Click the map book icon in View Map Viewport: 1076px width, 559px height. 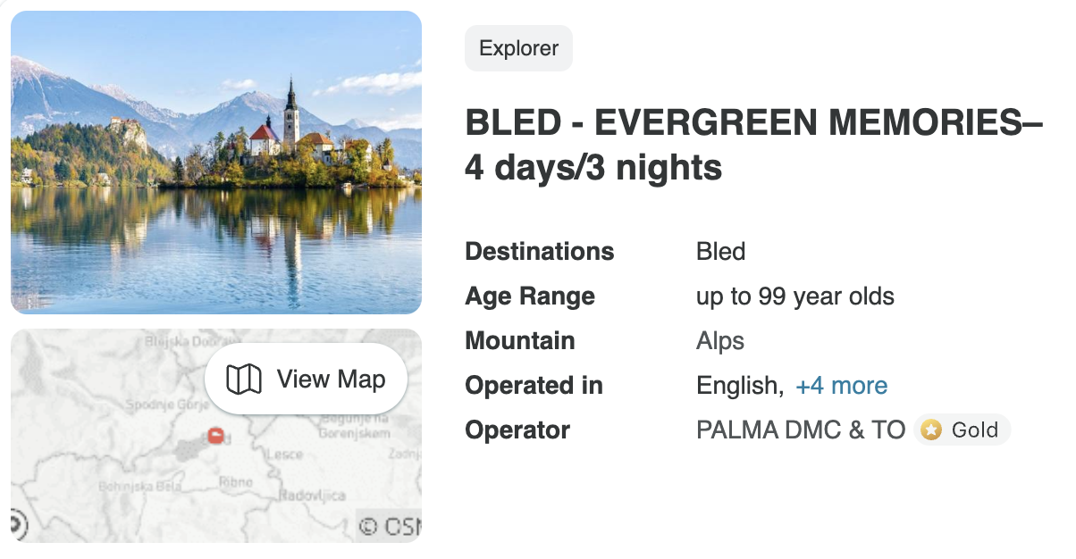pyautogui.click(x=243, y=380)
